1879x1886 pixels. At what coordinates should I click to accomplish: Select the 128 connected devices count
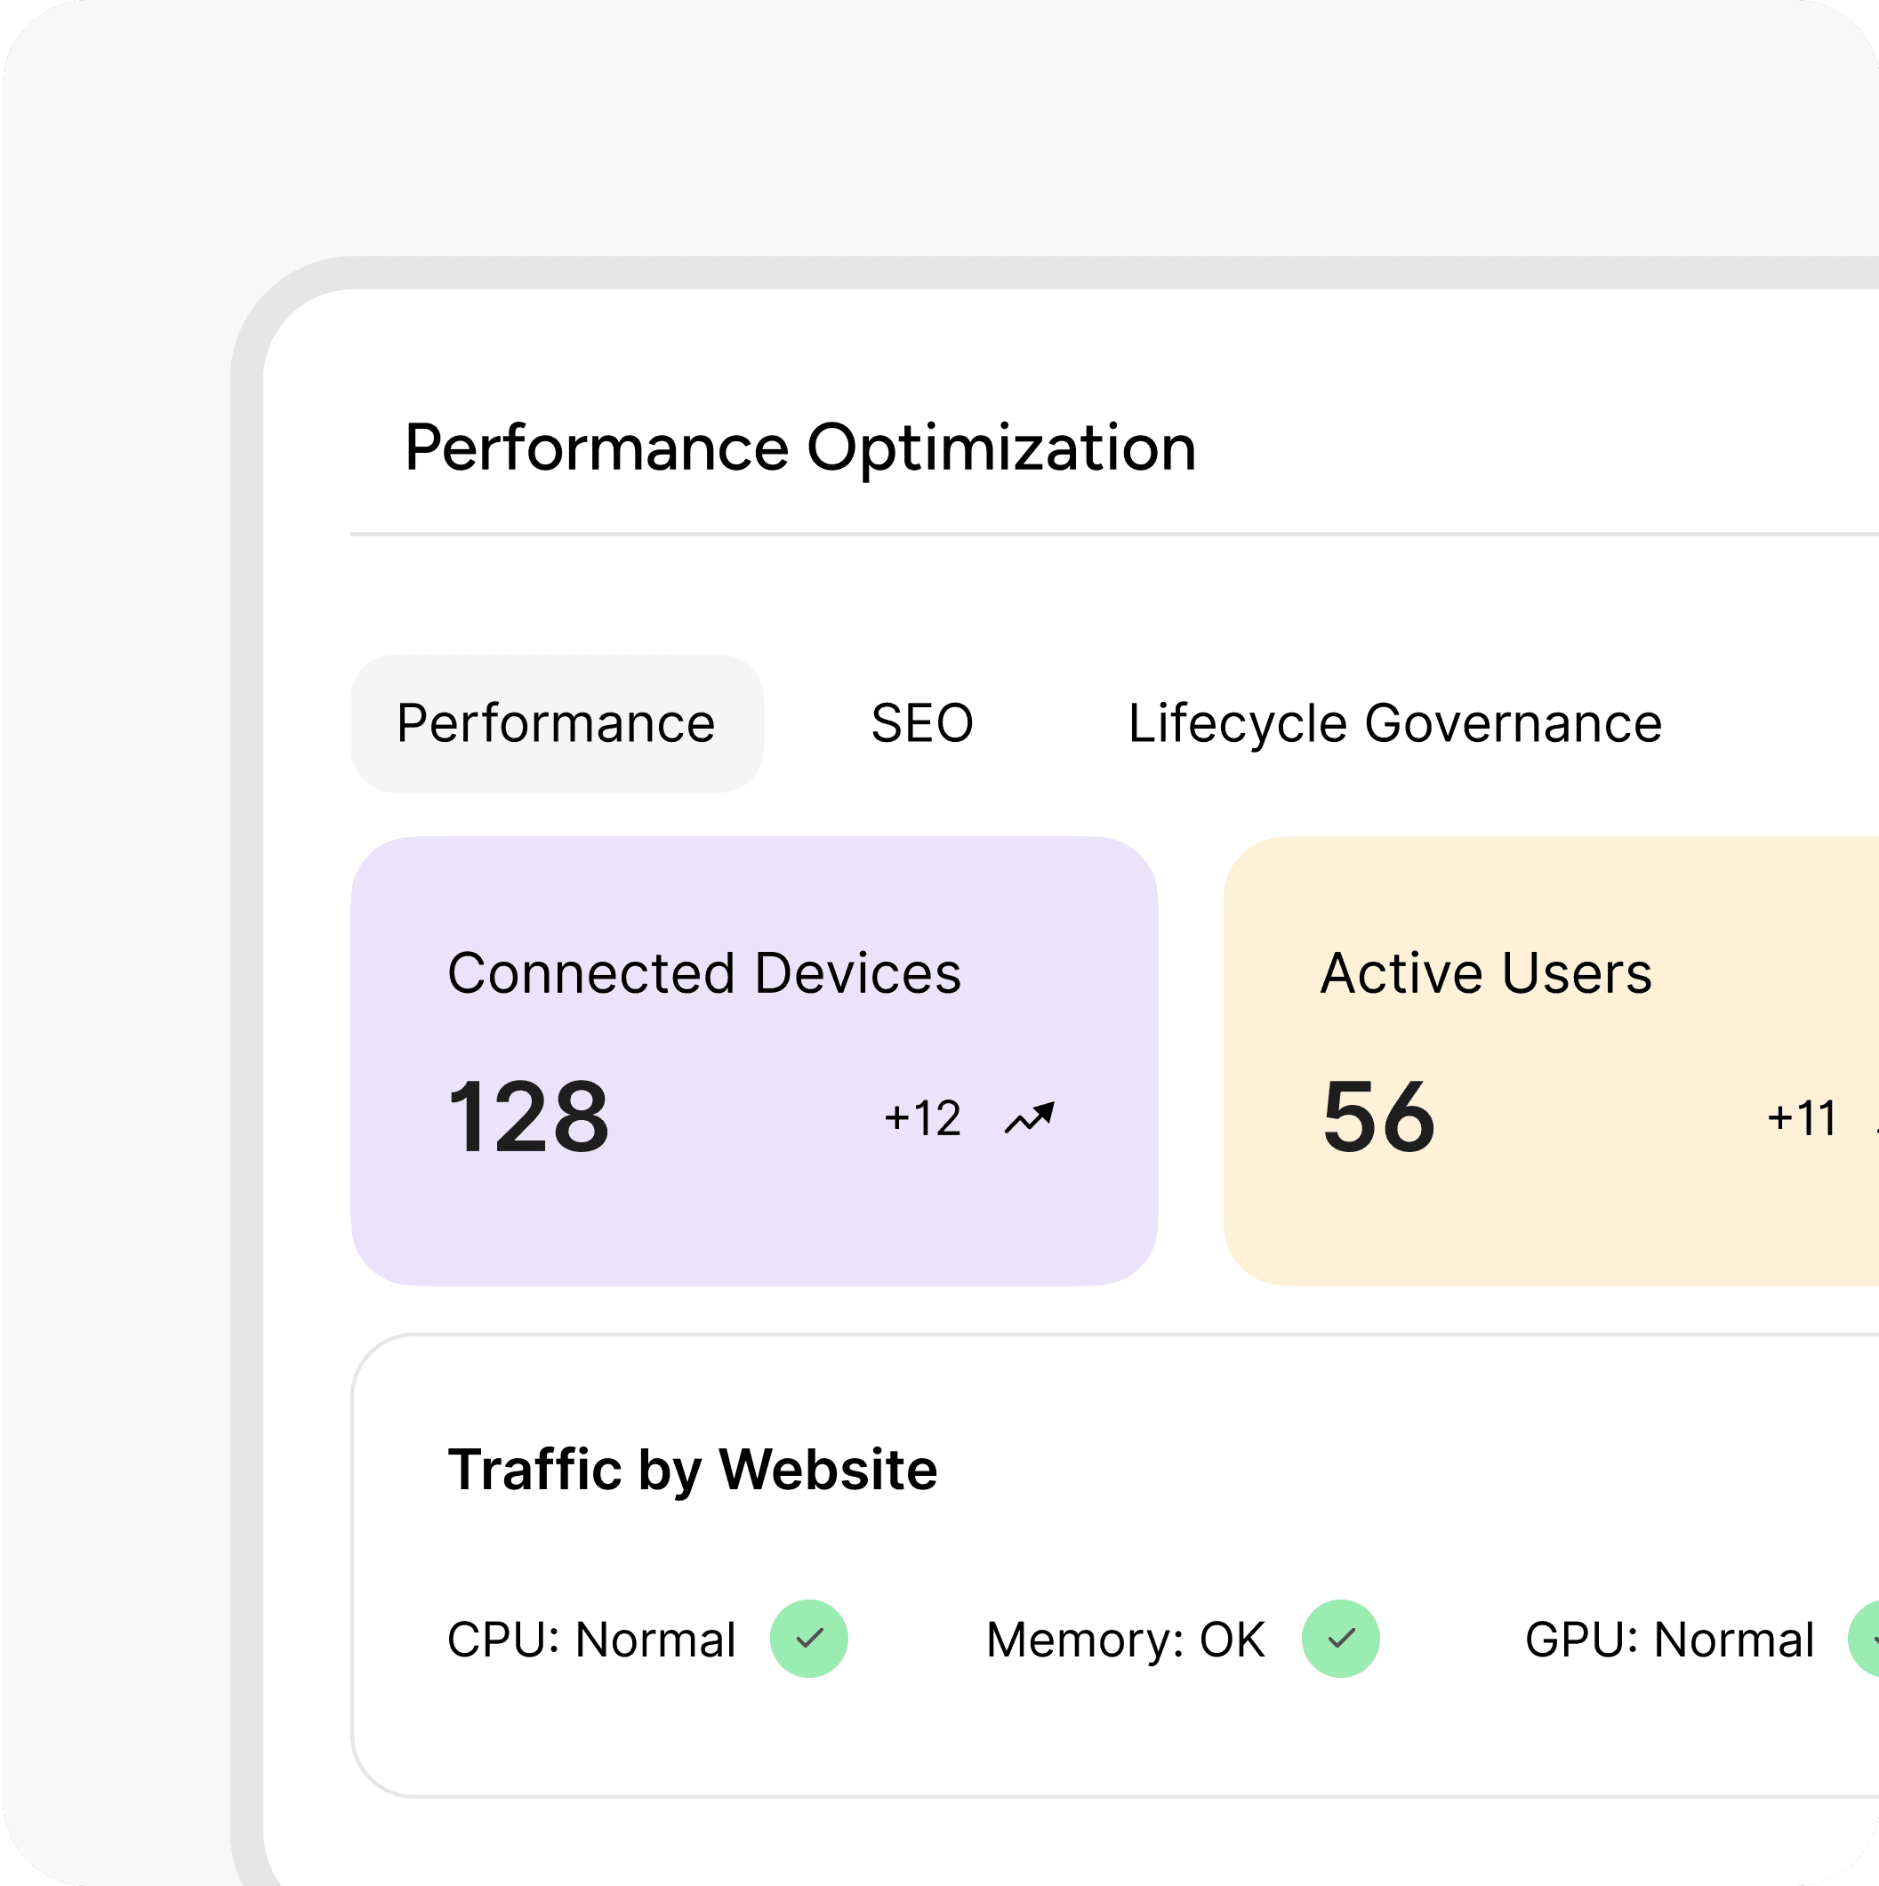coord(528,1116)
